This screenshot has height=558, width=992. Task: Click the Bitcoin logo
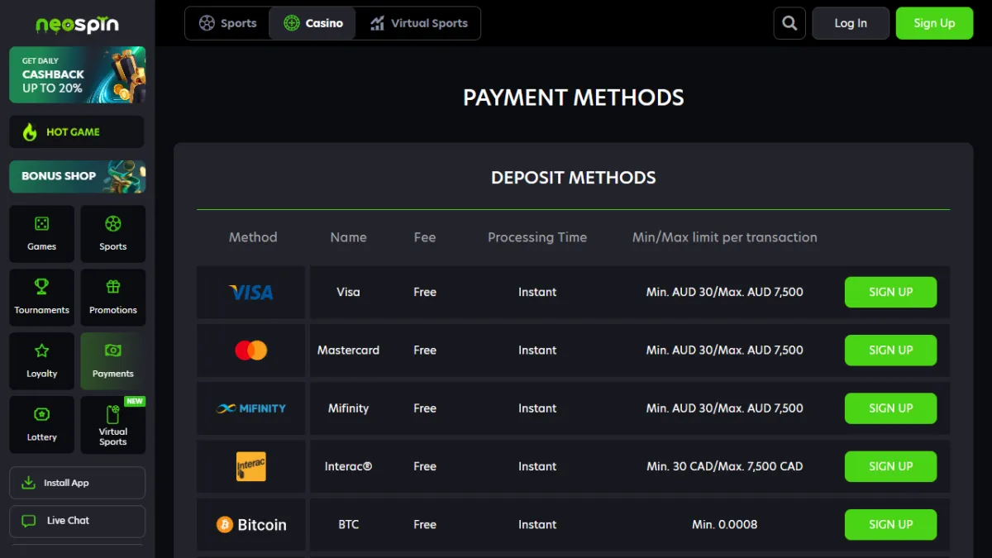[251, 525]
